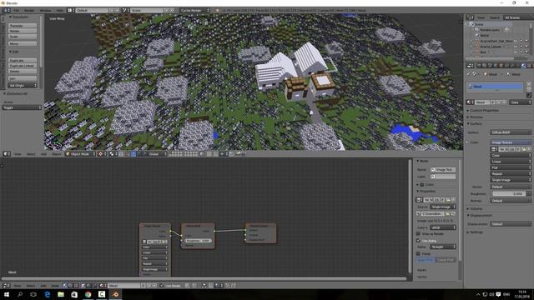Open the Window menu

click(45, 11)
